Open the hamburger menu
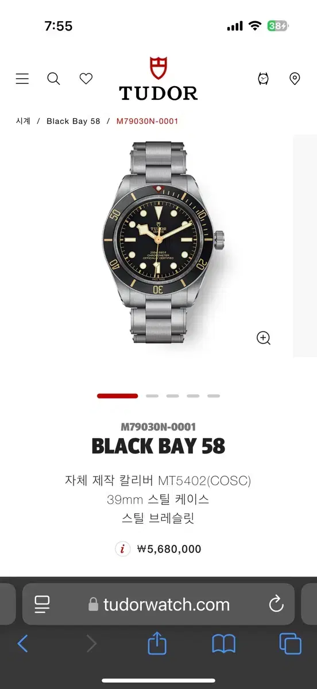317x689 pixels. pyautogui.click(x=22, y=79)
